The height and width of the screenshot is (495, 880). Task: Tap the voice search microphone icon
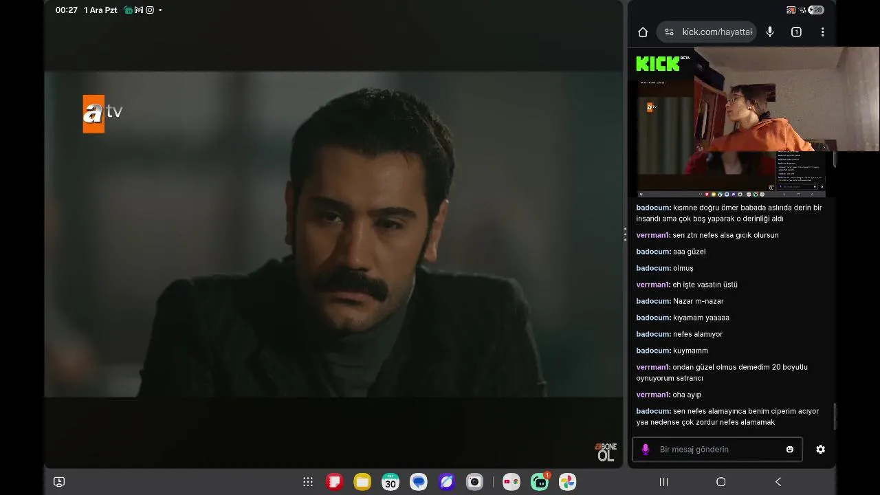tap(770, 32)
